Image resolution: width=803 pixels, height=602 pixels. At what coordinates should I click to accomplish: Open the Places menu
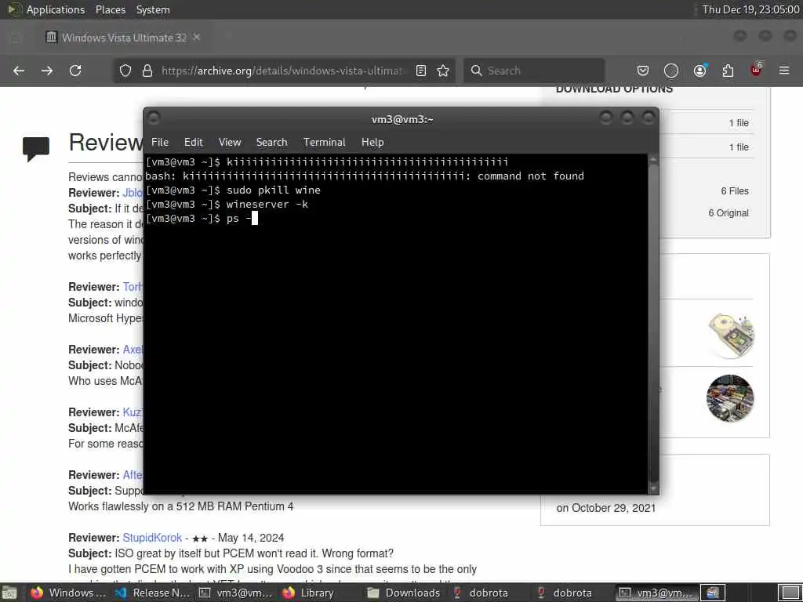110,9
